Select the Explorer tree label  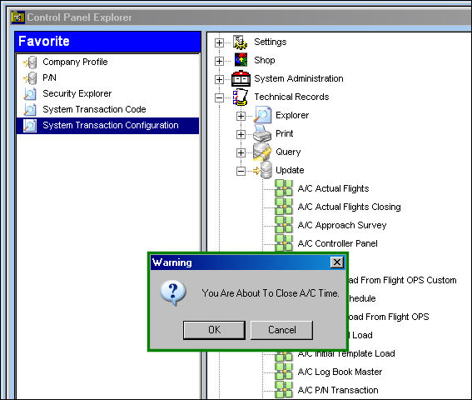[x=292, y=115]
